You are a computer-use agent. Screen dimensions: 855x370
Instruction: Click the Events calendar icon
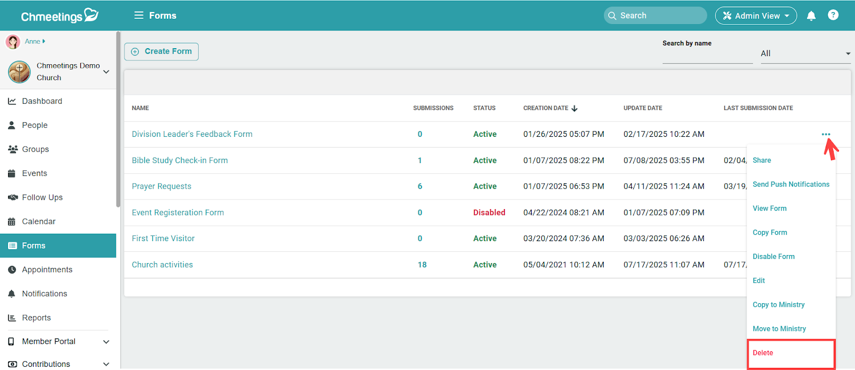[12, 173]
